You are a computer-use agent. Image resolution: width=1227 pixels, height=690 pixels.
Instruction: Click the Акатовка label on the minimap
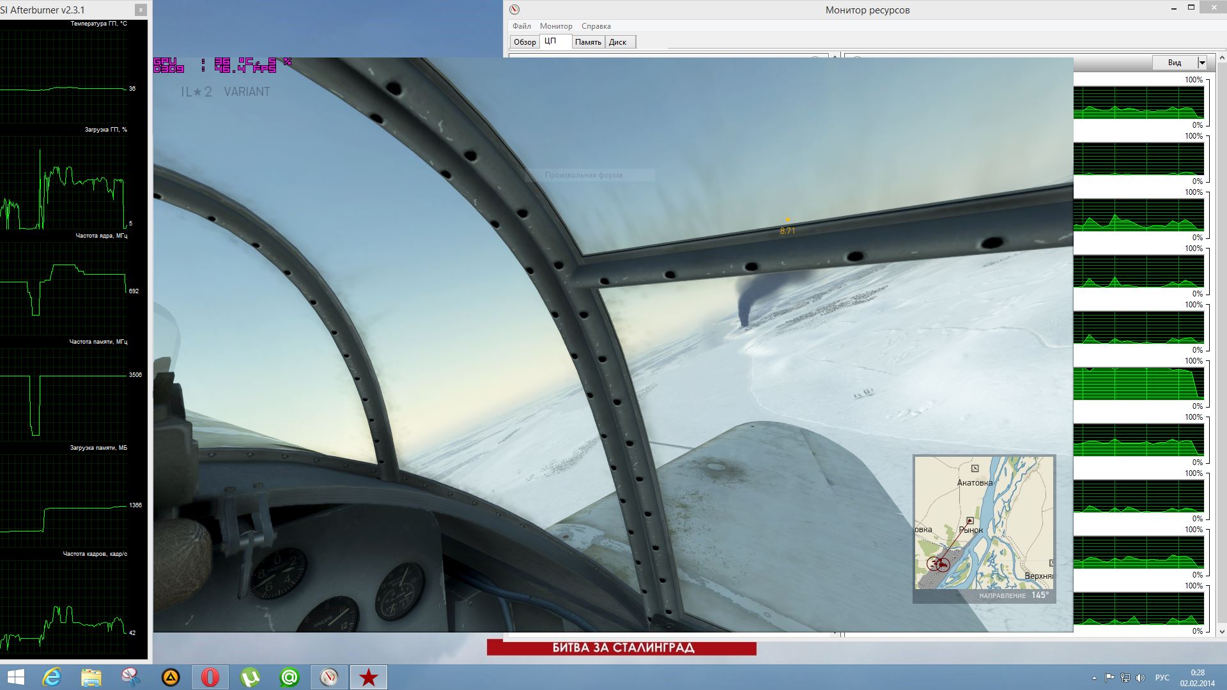coord(975,483)
